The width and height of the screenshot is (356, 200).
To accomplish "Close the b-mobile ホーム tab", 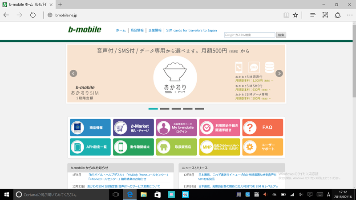I will pyautogui.click(x=51, y=4).
